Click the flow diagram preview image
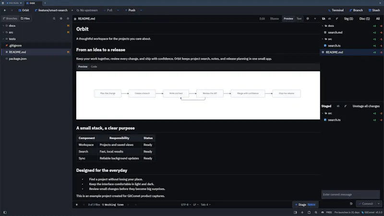The width and height of the screenshot is (384, 216). coord(198,95)
